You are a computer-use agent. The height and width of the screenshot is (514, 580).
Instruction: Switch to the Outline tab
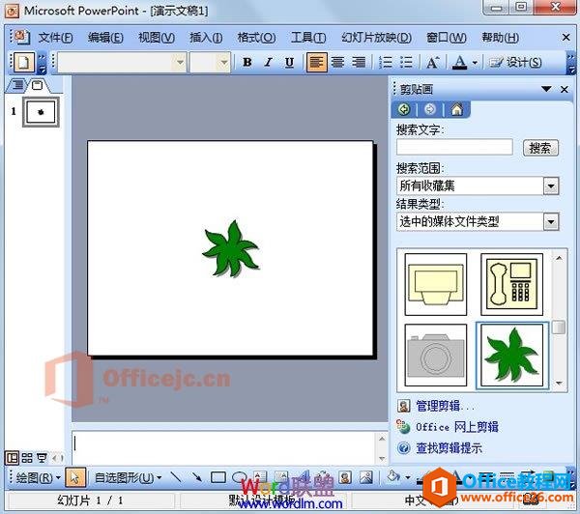click(x=17, y=85)
